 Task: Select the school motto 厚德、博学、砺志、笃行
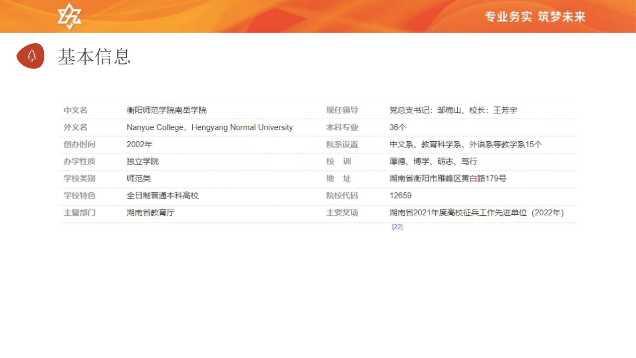[x=433, y=162]
